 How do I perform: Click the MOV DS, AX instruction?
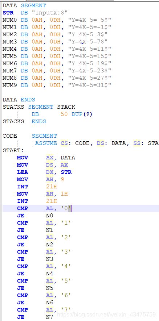pyautogui.click(x=42, y=165)
